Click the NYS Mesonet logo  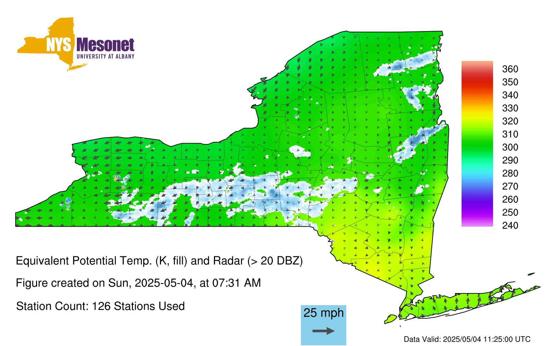[x=76, y=44]
